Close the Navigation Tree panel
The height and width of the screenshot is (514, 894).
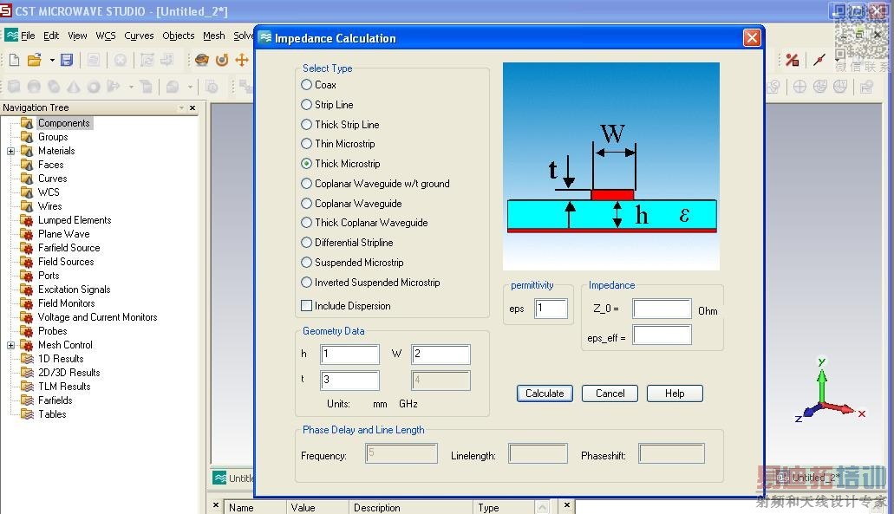(193, 107)
